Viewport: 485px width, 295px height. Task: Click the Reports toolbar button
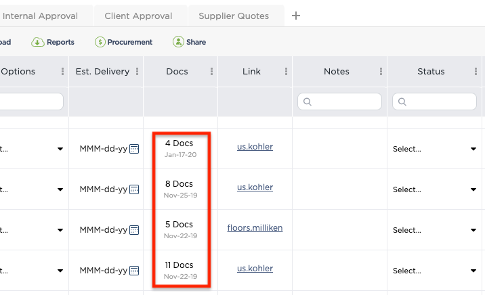click(53, 42)
